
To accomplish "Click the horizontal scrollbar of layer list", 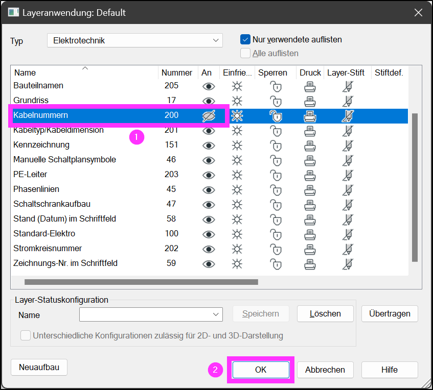I will tap(141, 282).
